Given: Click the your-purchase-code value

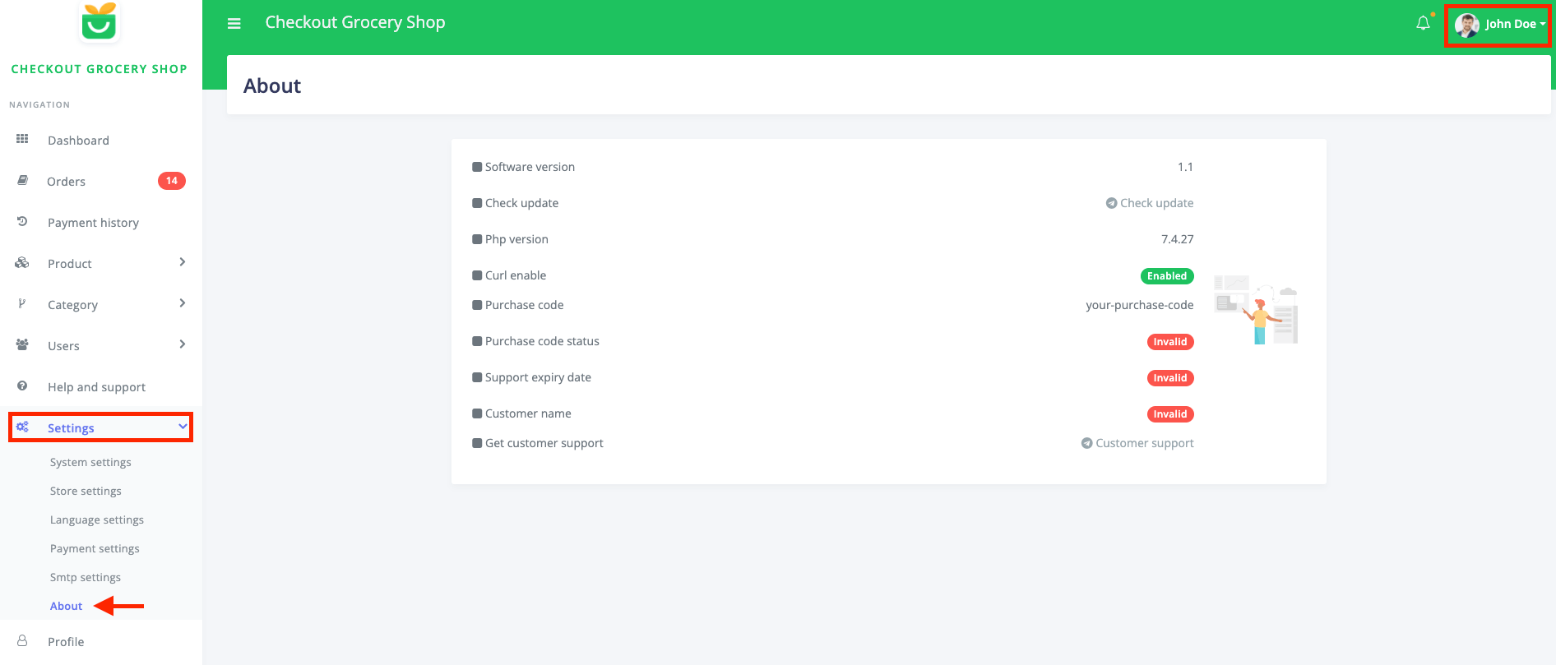Looking at the screenshot, I should [x=1140, y=305].
